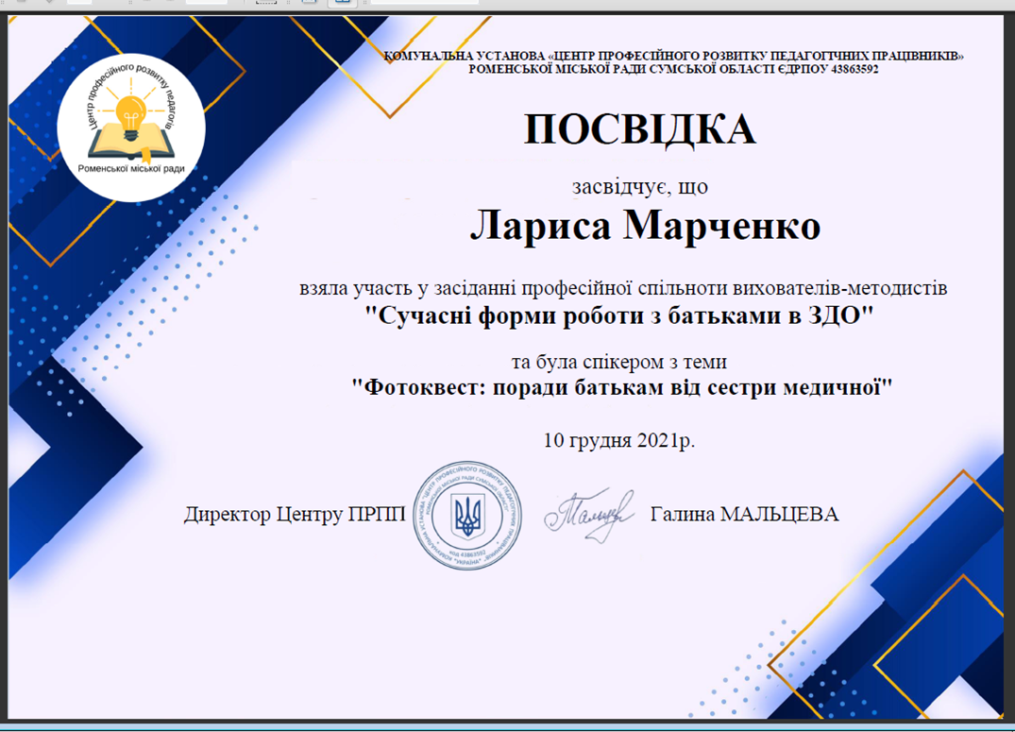
Task: Click the title 'Фотоквест: поради батькам від сестри медичної'
Action: pos(622,387)
